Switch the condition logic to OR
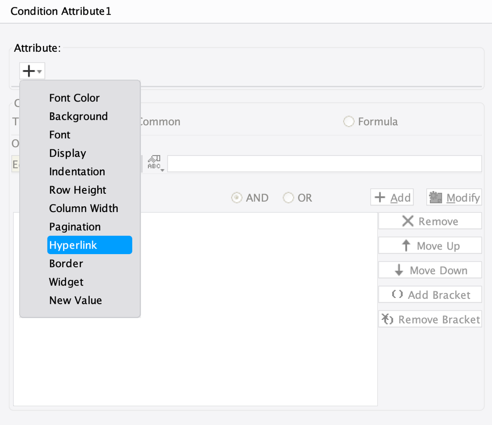 pos(288,197)
